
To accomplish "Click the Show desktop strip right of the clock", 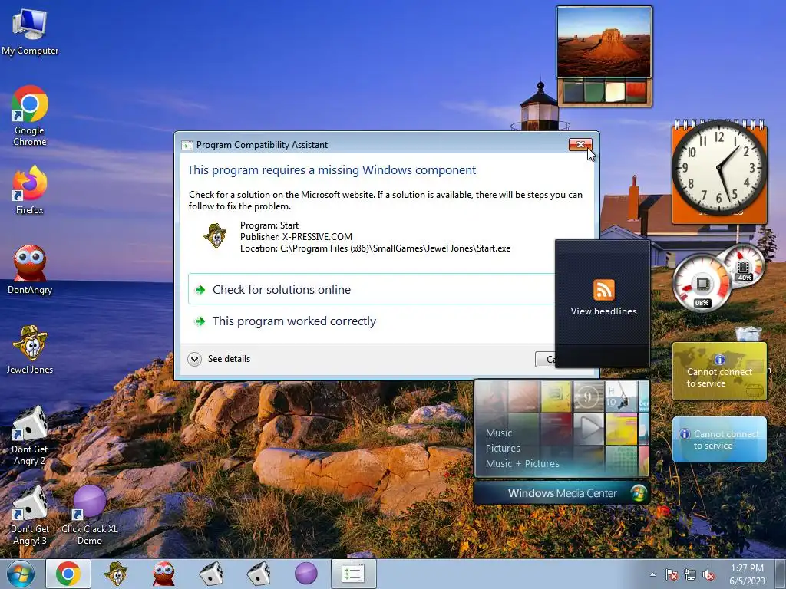I will click(x=781, y=574).
